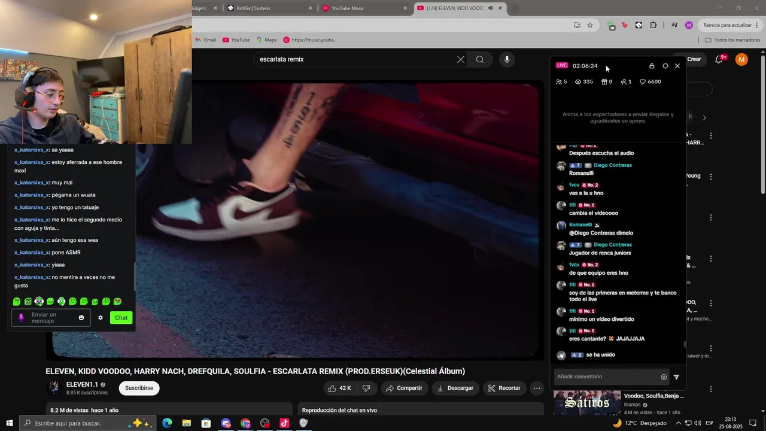Switch to the BotRix Sorteos tab
Image resolution: width=766 pixels, height=431 pixels.
tap(269, 8)
